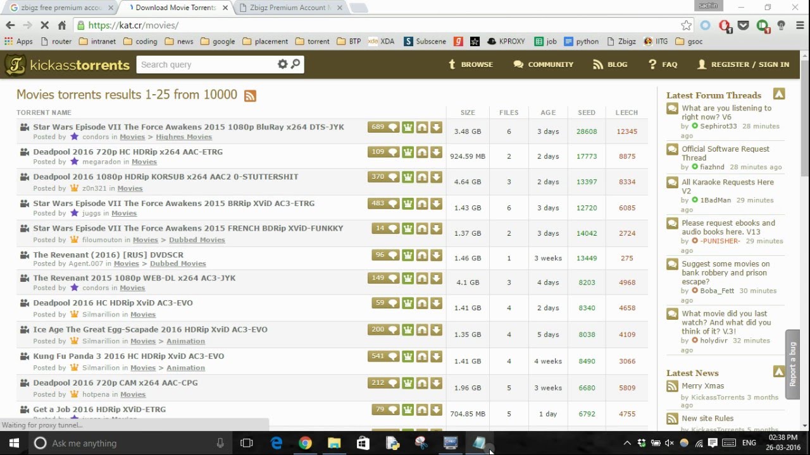
Task: Open magnet link for Deadpool 720p HC HDRip x264
Action: 422,152
